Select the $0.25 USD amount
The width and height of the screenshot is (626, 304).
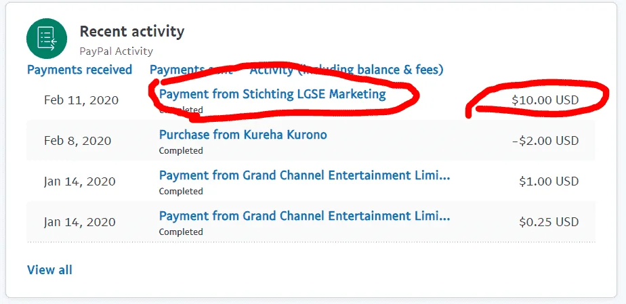549,222
